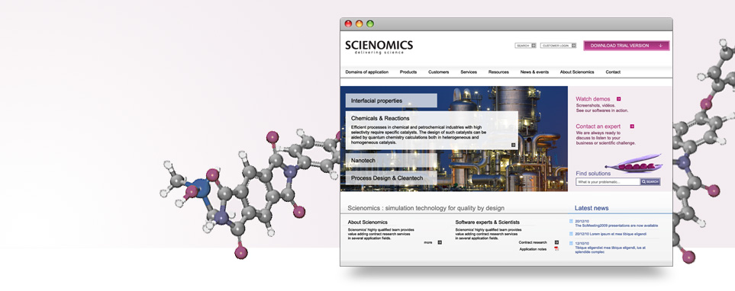Click the Scienomics logo

379,46
